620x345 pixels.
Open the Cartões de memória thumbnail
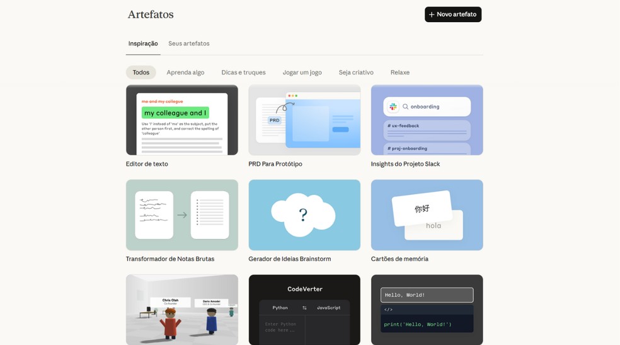click(427, 215)
